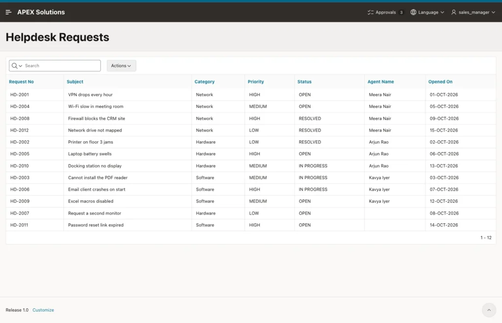Select request number HD-2006
The height and width of the screenshot is (323, 502).
pyautogui.click(x=20, y=189)
